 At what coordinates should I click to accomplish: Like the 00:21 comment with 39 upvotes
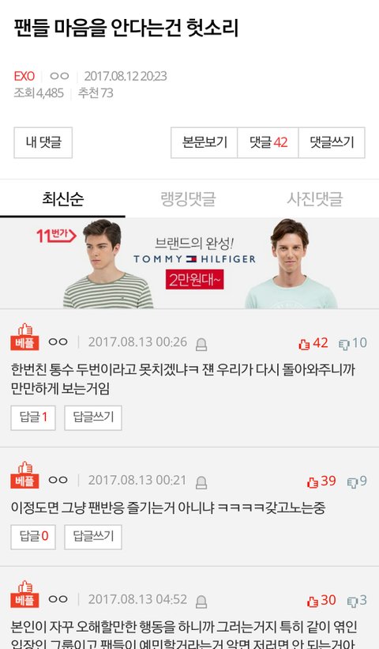(x=321, y=481)
